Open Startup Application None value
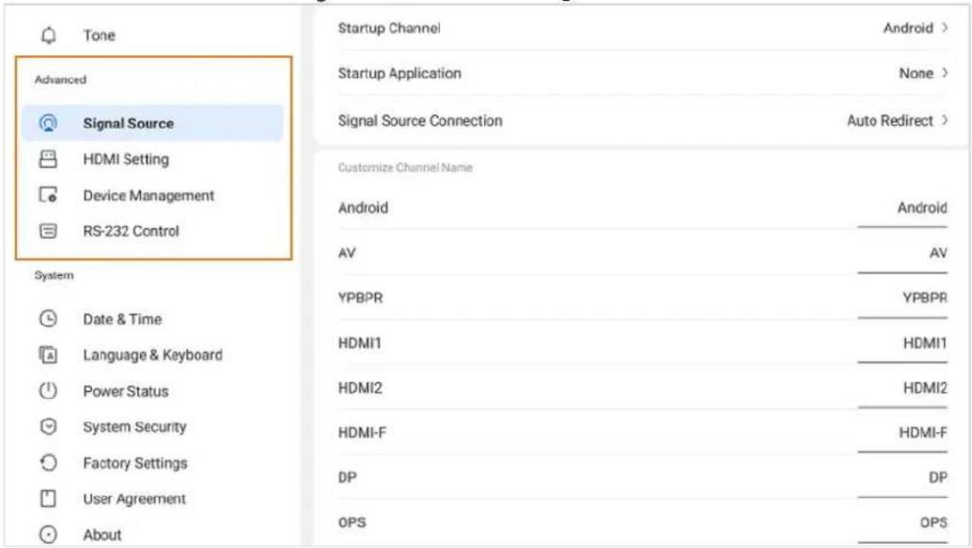972x548 pixels. tap(917, 73)
